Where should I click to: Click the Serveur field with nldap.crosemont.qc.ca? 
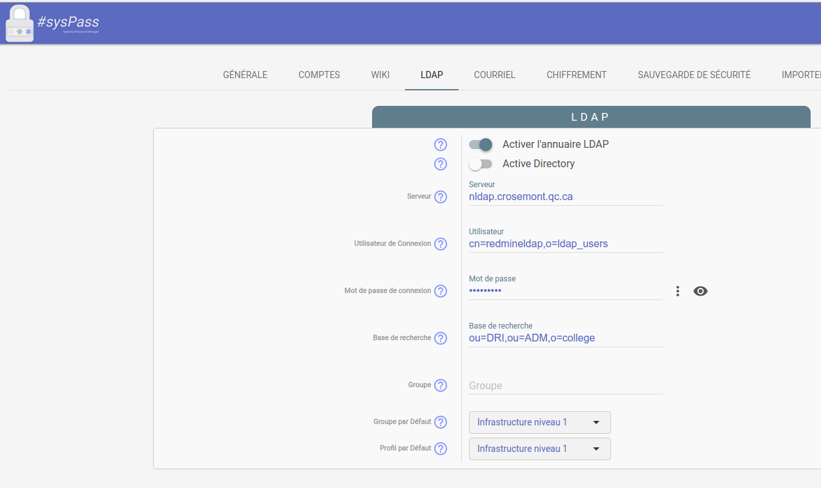click(x=565, y=197)
